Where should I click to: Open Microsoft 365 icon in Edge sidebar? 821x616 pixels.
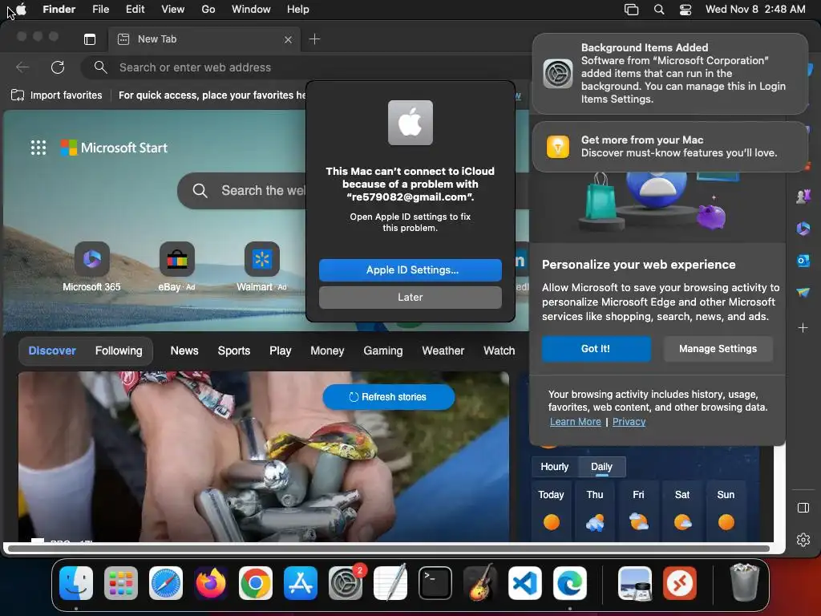pyautogui.click(x=803, y=229)
